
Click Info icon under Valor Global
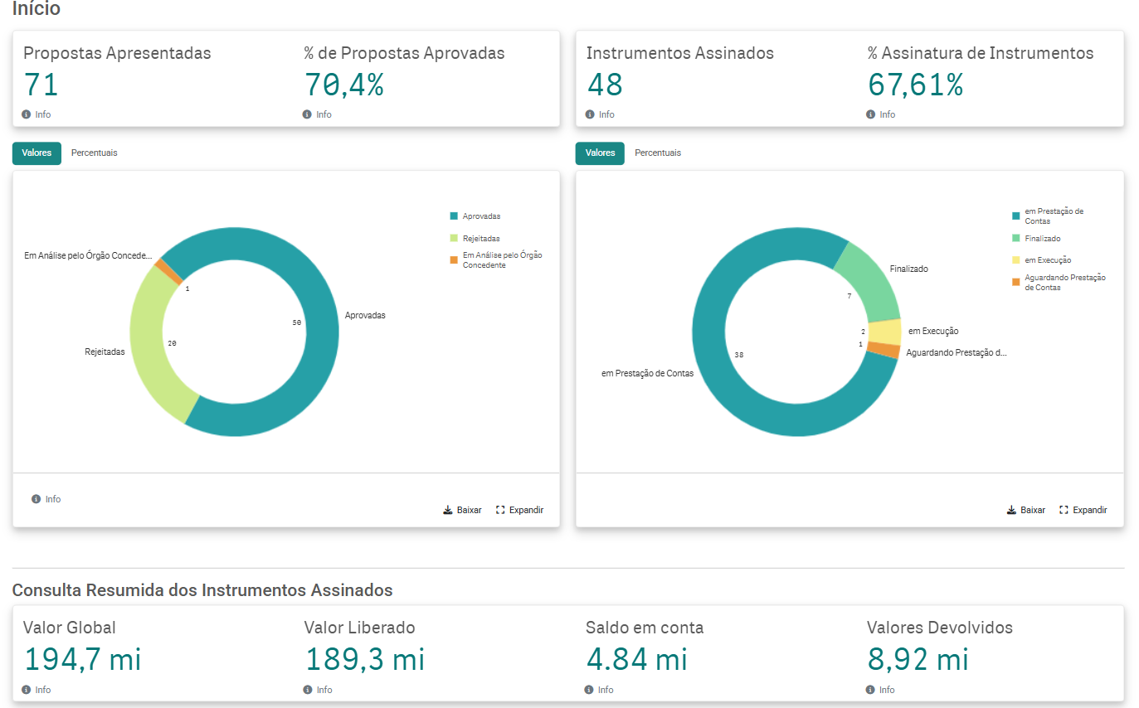coord(27,690)
